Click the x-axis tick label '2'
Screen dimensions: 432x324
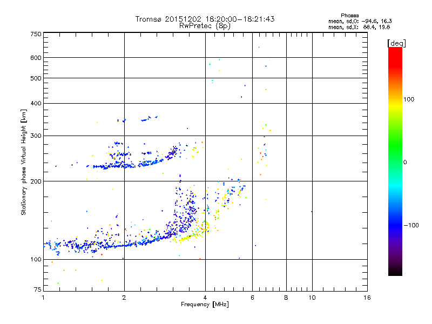point(124,298)
